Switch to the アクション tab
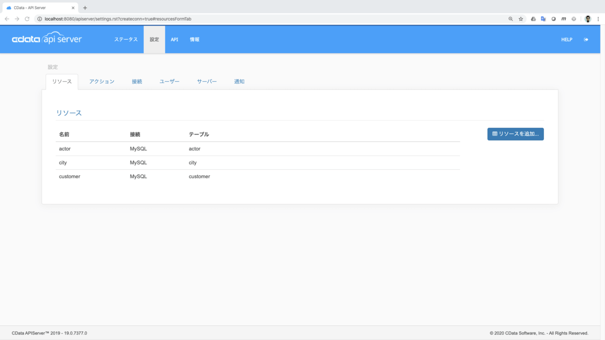 [102, 82]
